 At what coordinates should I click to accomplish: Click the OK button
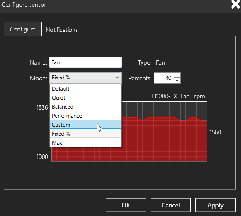point(126,205)
